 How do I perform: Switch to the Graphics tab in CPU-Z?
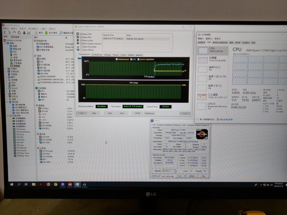tap(191, 125)
